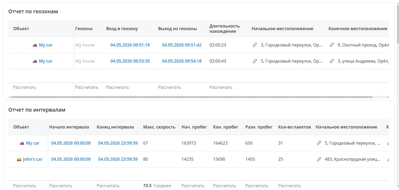399x190 pixels.
Task: Click Конечное местоположение column header
Action: [x=358, y=29]
